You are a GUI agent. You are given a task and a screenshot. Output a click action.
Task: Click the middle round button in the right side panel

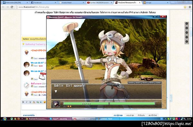[x=187, y=32]
